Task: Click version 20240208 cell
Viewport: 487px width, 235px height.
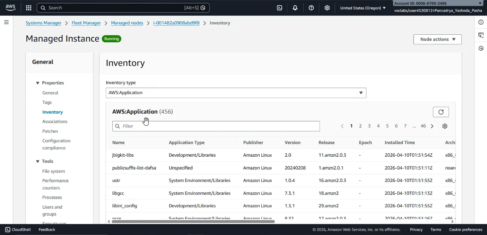Action: (295, 168)
